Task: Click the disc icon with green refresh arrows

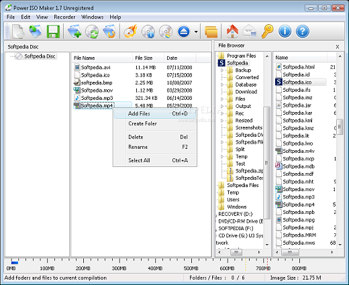Action: [92, 32]
